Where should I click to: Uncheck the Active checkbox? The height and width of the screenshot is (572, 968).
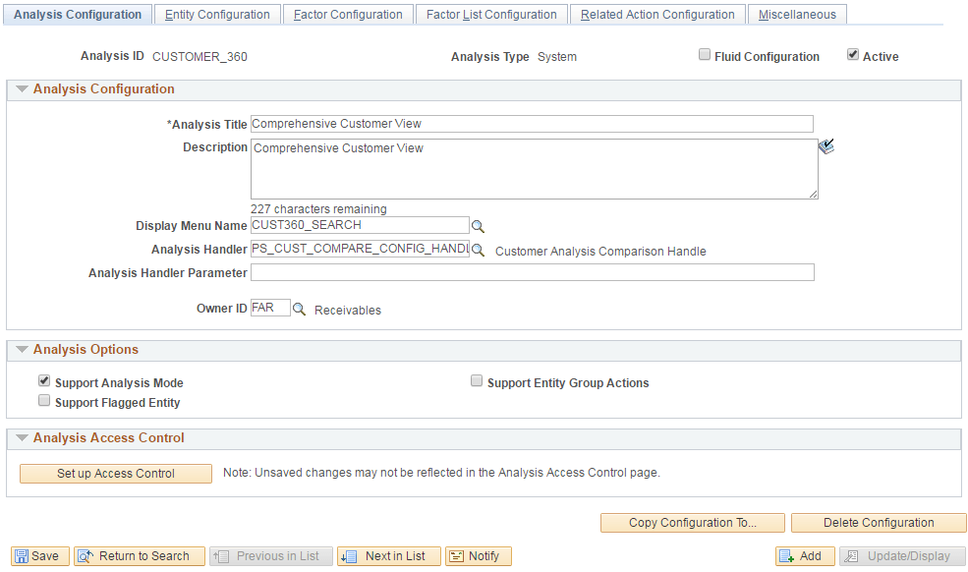click(853, 55)
